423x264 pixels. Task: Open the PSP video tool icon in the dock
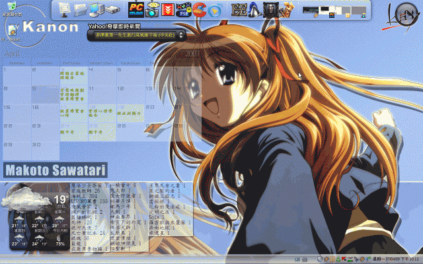pos(184,10)
